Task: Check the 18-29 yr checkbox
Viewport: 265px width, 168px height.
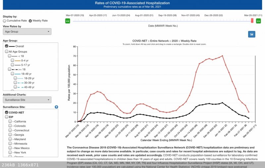Action: tap(15, 78)
